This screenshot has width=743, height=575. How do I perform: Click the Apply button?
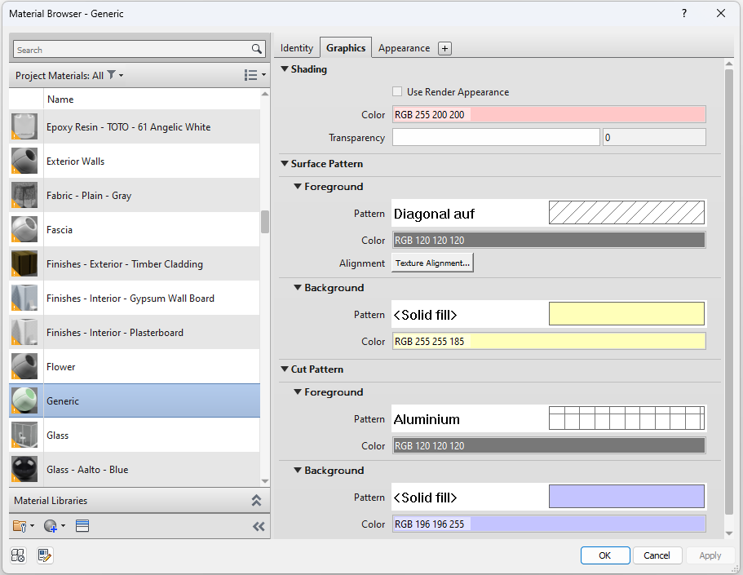click(710, 555)
